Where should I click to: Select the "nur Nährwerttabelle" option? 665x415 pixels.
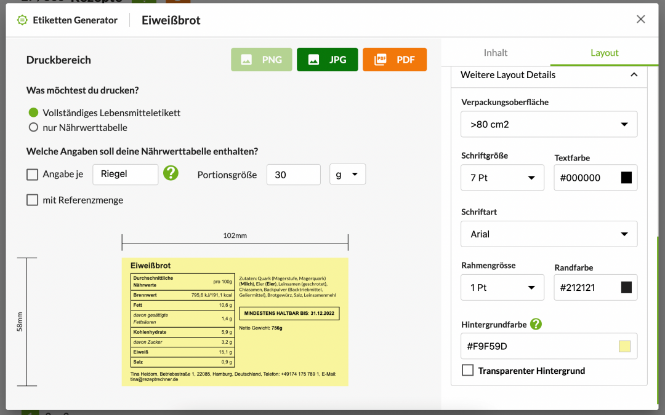[34, 127]
